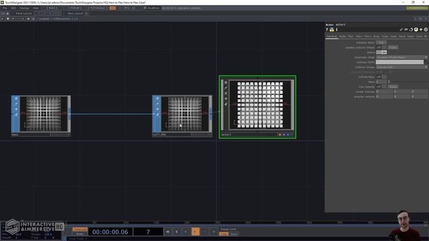Viewport: 429px width, 241px height.
Task: Click top flag icon on actor1 node
Action: 226,82
